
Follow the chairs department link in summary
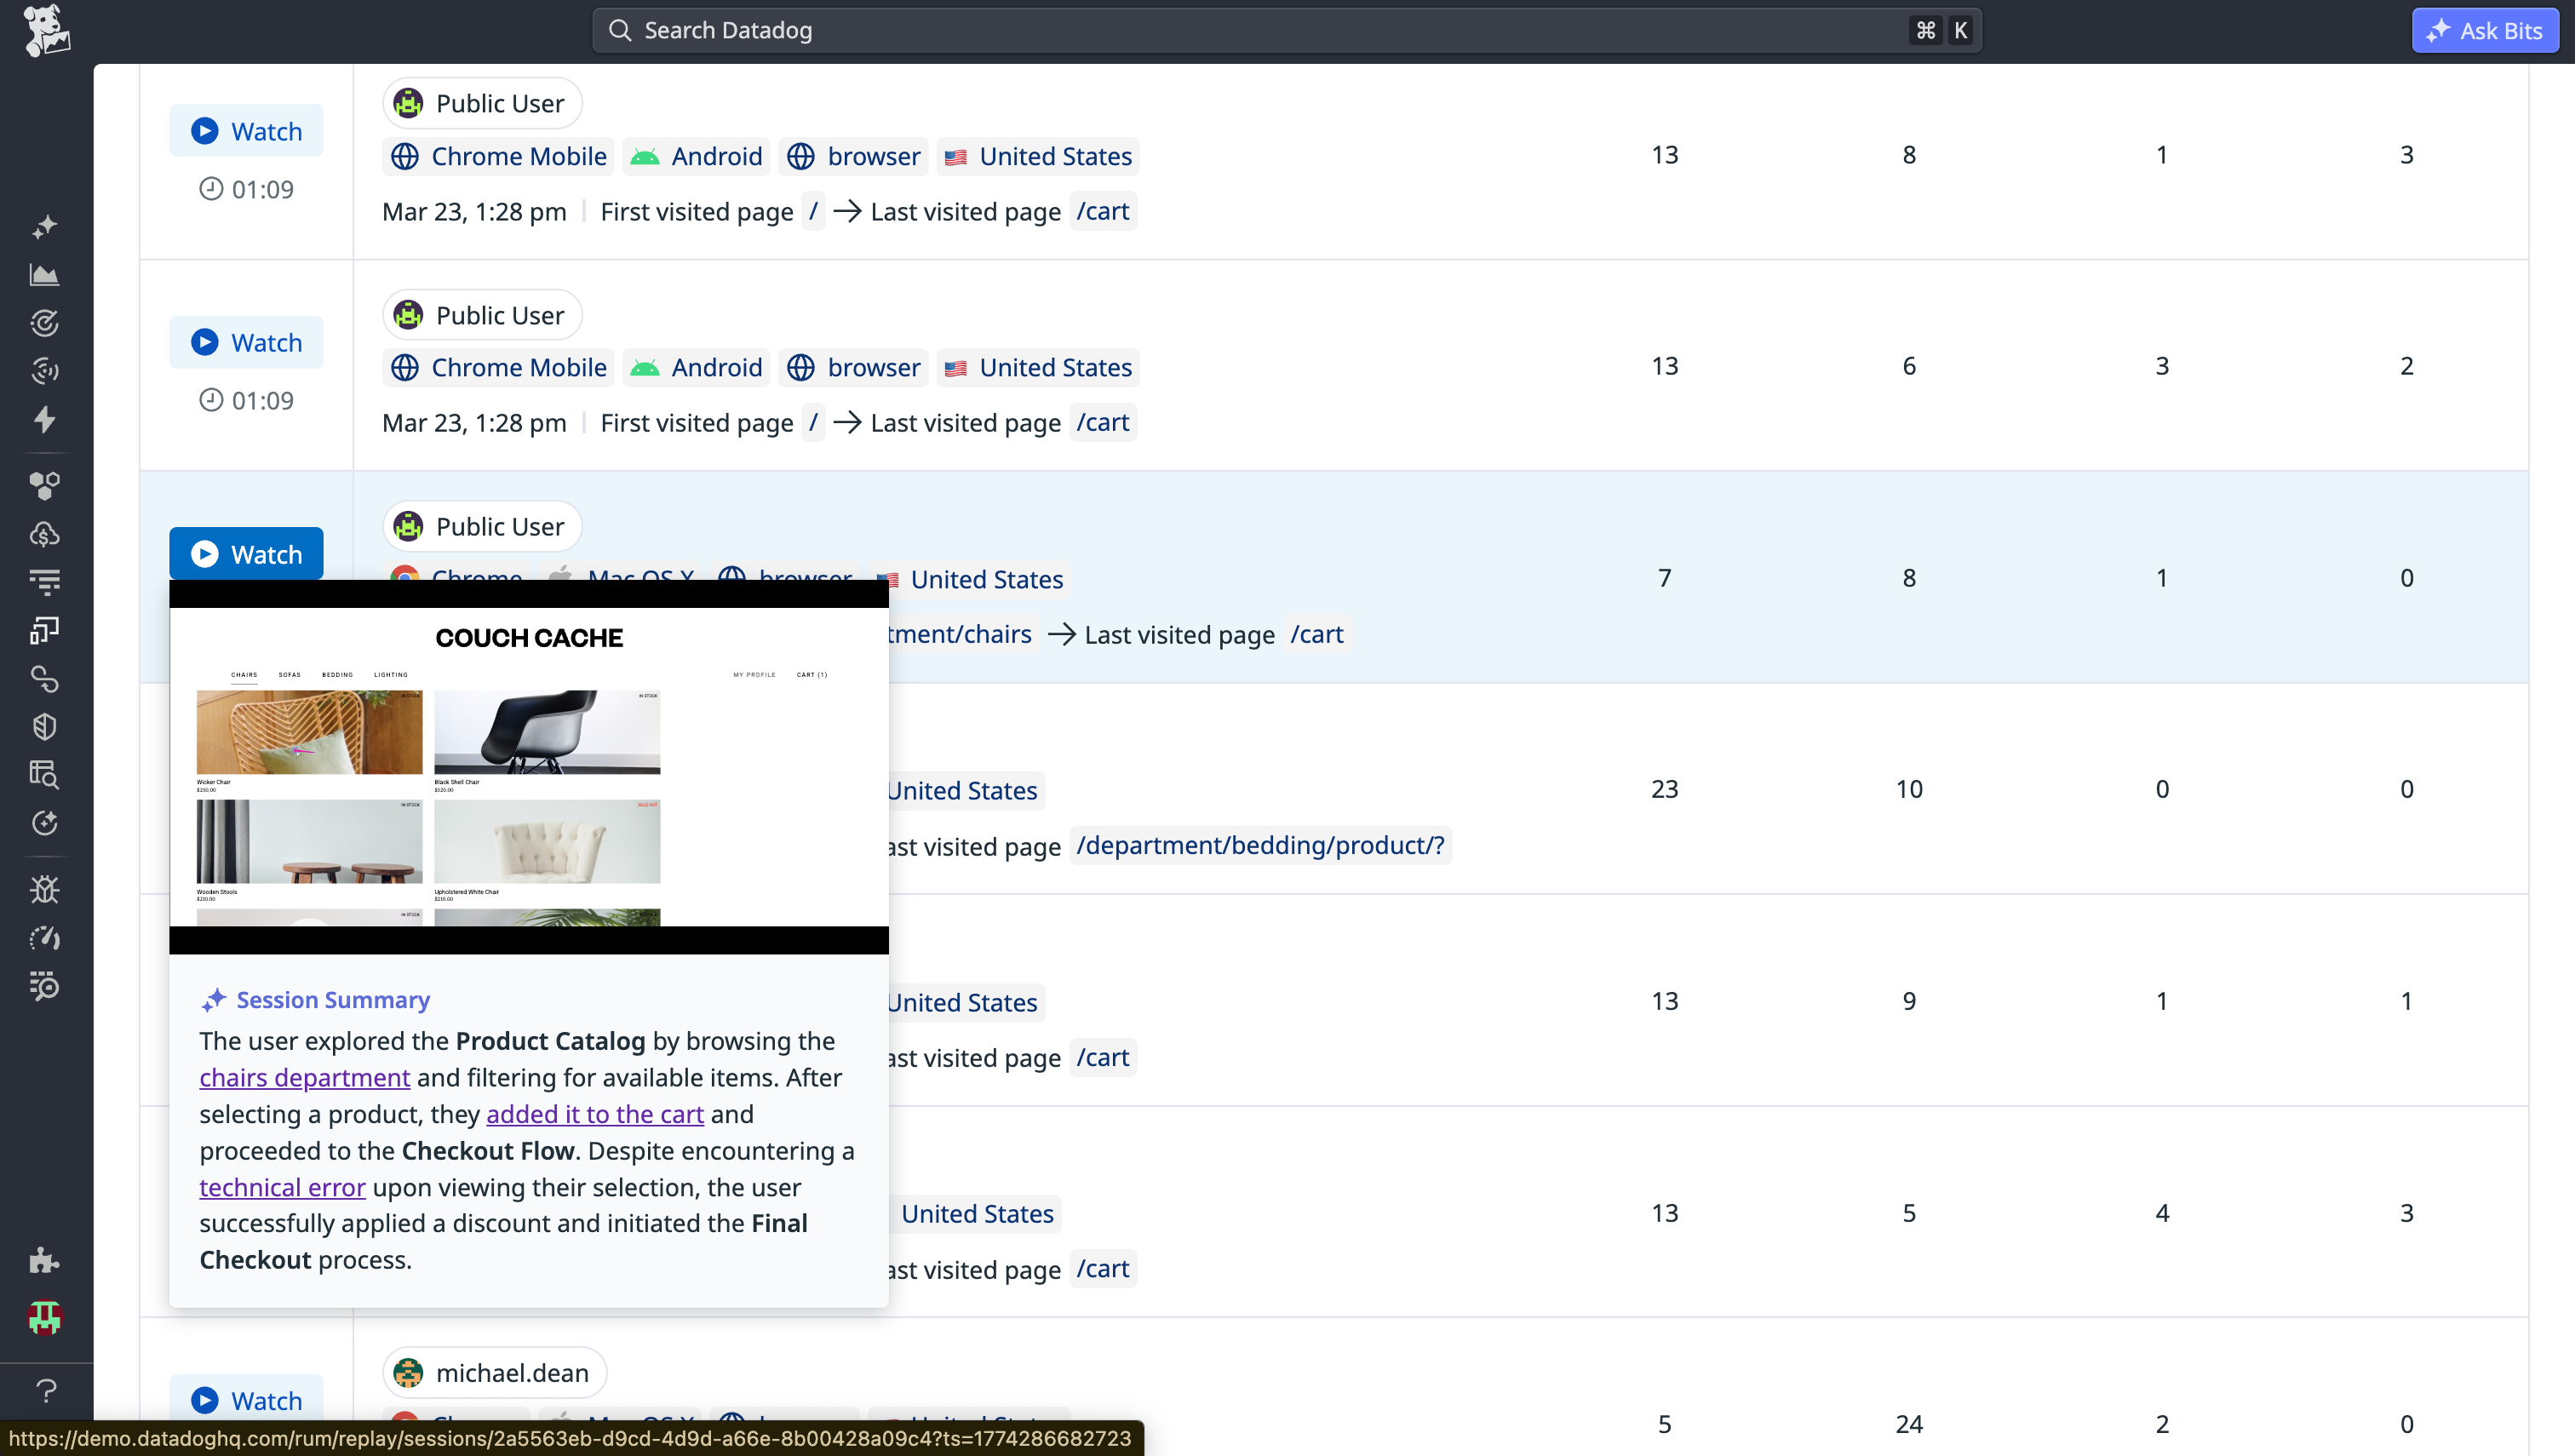point(304,1077)
